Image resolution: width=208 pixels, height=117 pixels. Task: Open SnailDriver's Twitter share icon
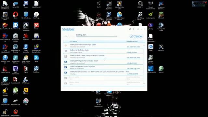point(130,29)
